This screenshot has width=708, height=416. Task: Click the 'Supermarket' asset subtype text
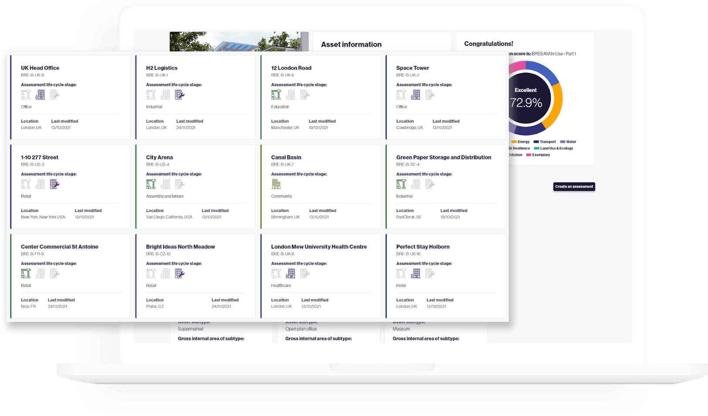tap(191, 329)
